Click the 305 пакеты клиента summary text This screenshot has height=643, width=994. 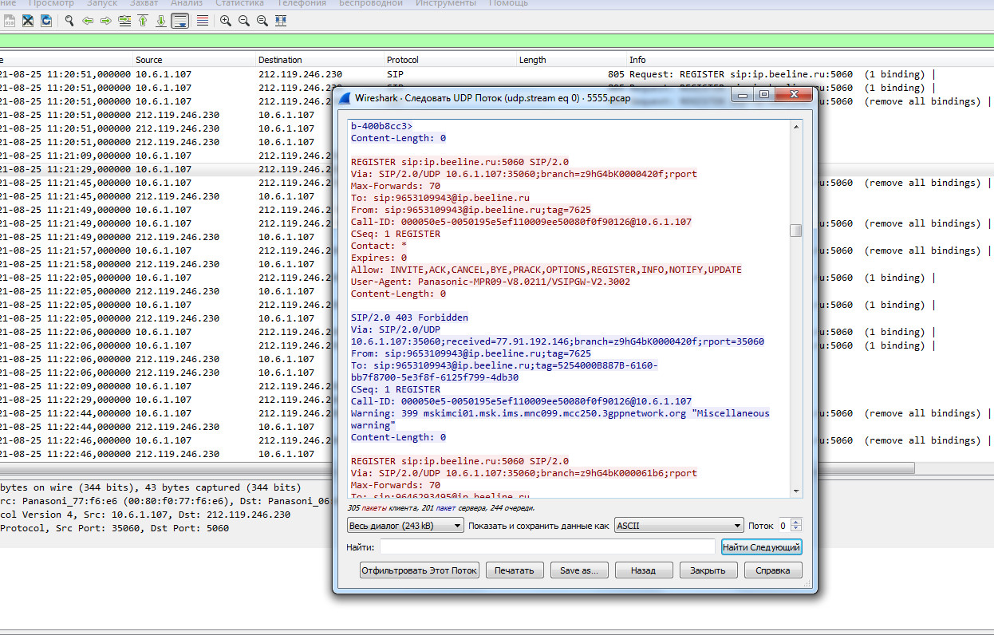pos(441,507)
